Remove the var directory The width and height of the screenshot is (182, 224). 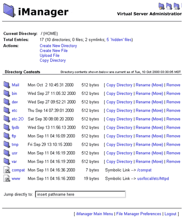(x=173, y=162)
